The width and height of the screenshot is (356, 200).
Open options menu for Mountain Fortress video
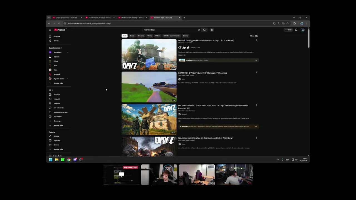(256, 40)
